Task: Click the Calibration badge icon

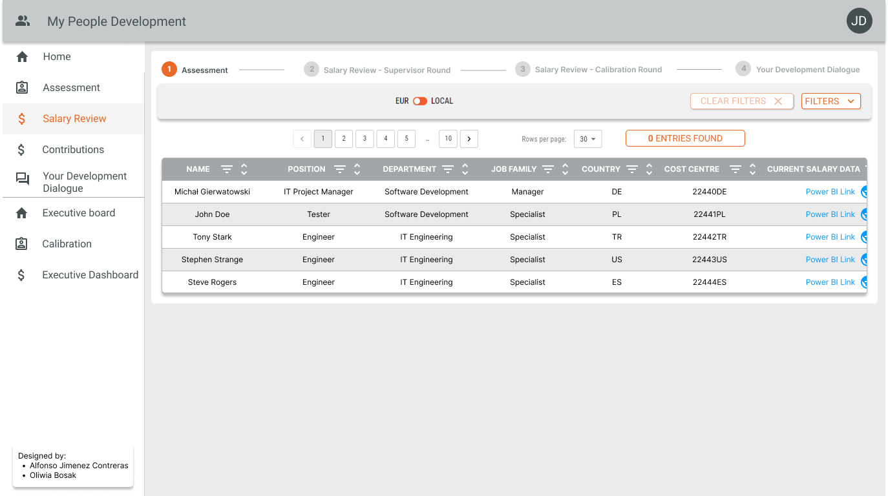Action: coord(22,244)
